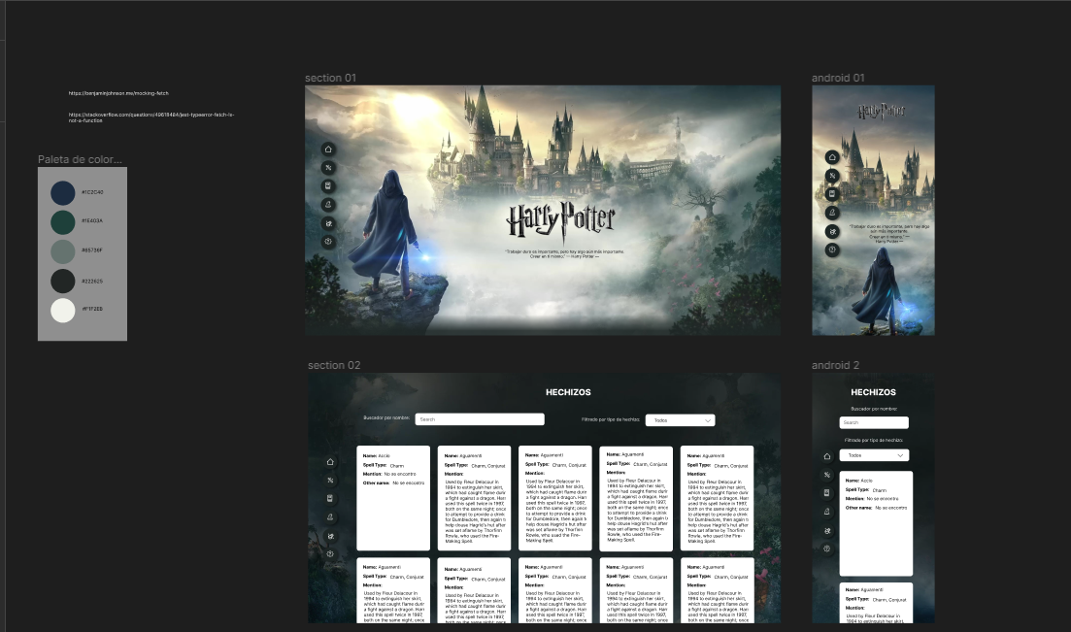
Task: Select the android 2 frame label
Action: 835,366
